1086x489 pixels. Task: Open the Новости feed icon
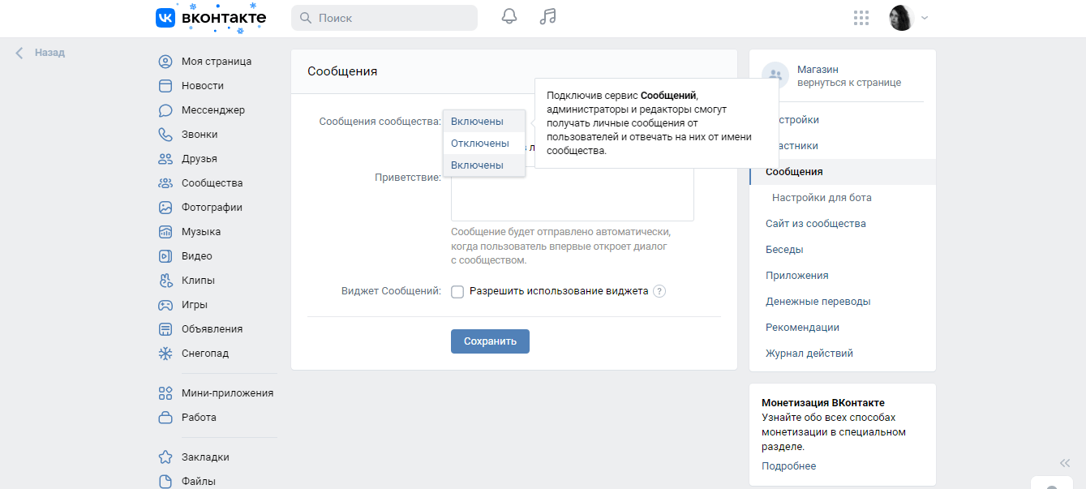[x=165, y=86]
